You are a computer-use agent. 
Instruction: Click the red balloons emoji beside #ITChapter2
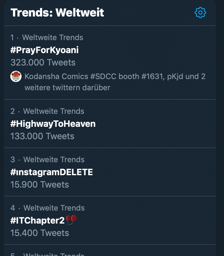tap(71, 220)
